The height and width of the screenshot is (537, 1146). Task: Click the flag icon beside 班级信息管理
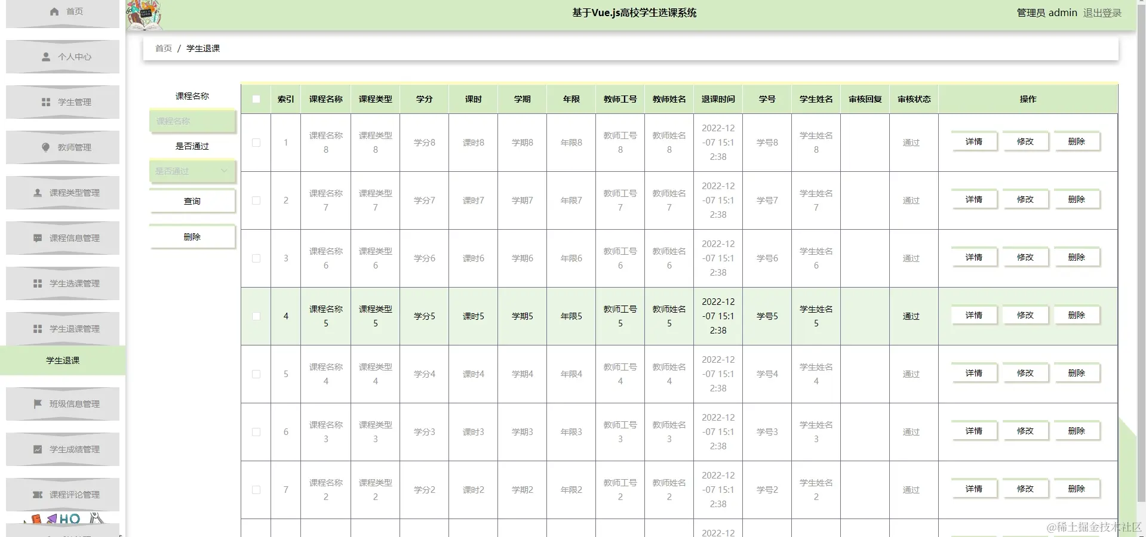coord(38,404)
